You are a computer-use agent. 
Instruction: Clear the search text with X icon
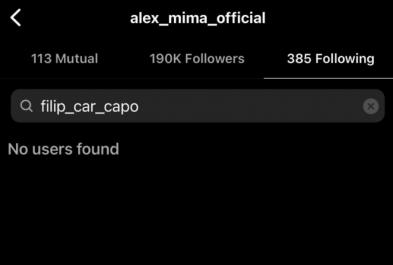[x=371, y=106]
